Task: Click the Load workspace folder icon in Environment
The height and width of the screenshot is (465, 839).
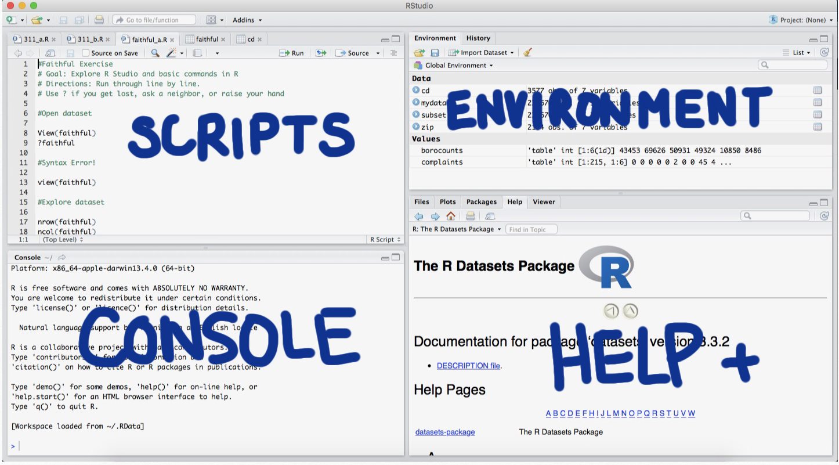Action: point(419,52)
